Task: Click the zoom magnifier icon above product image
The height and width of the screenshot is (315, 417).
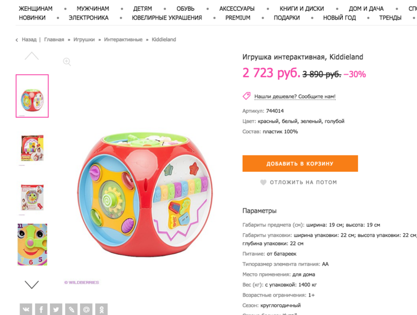Action: pyautogui.click(x=67, y=62)
